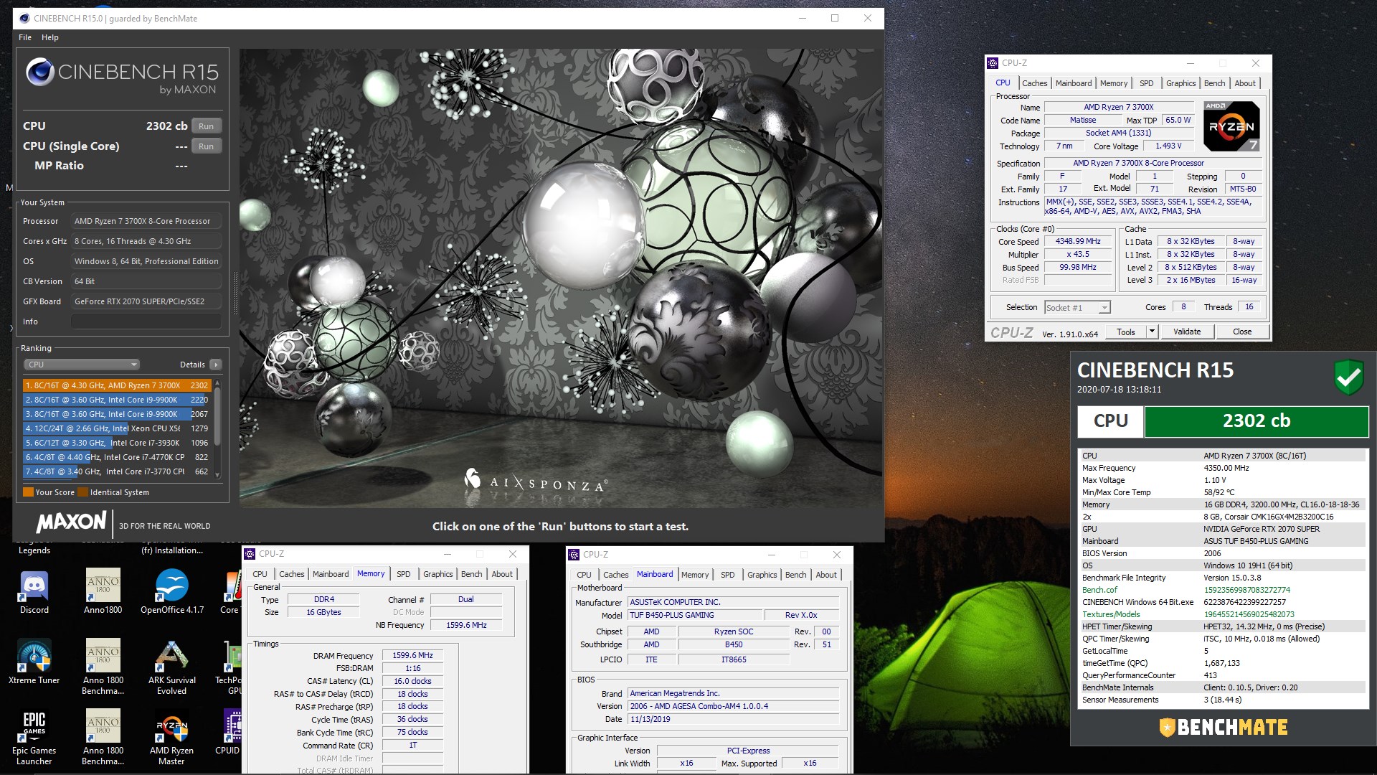Click the Textures/Models link in BenchMate
Screen dimensions: 1377x775
coord(1111,614)
